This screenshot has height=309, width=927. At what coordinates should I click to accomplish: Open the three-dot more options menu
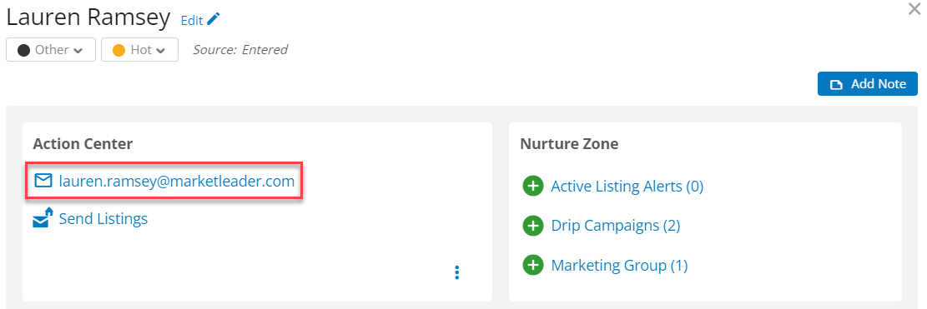pyautogui.click(x=456, y=272)
